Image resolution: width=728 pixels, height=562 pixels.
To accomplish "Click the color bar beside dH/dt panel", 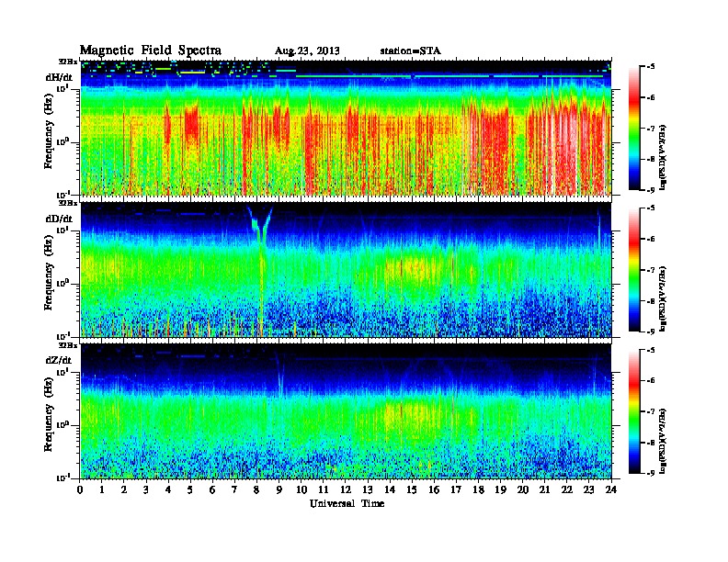I will (x=634, y=128).
